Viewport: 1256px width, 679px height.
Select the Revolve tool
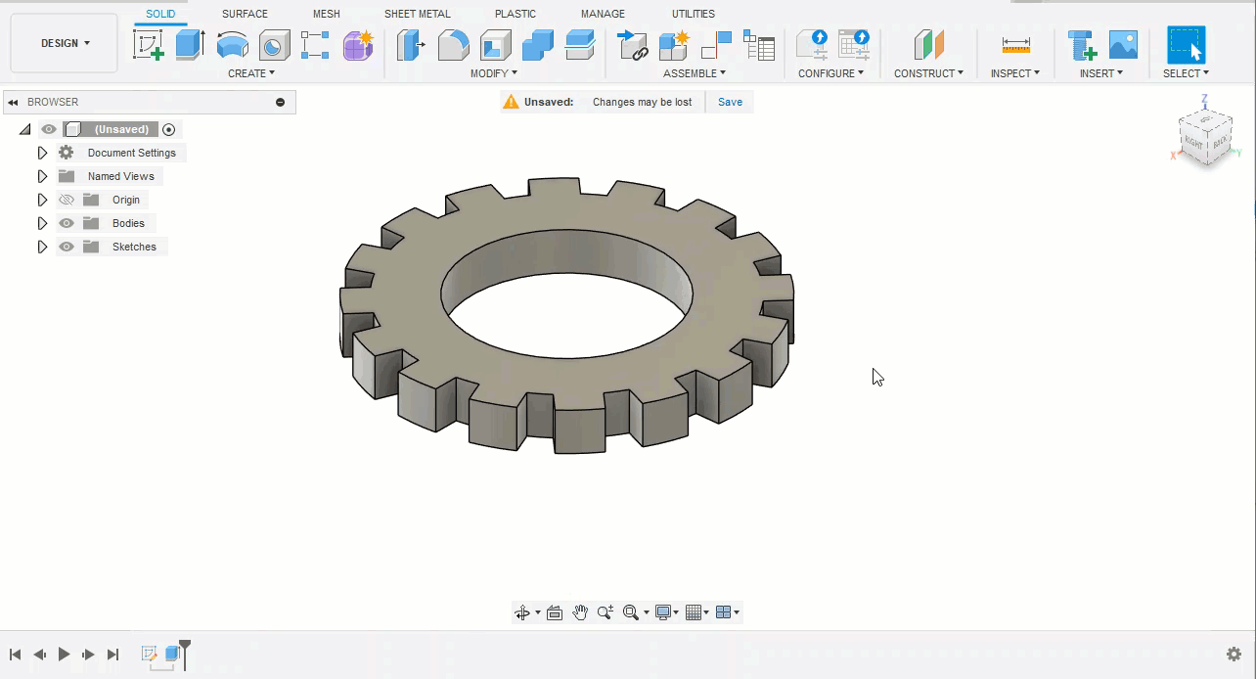232,45
